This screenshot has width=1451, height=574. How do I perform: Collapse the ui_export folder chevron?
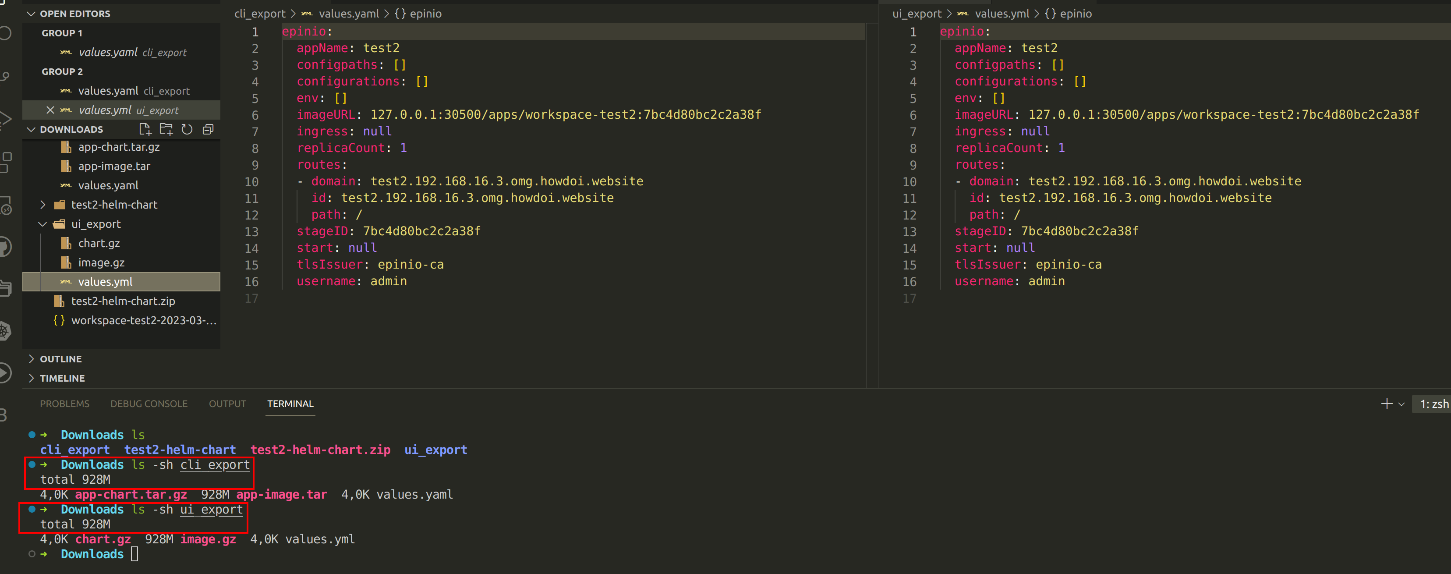click(x=43, y=224)
